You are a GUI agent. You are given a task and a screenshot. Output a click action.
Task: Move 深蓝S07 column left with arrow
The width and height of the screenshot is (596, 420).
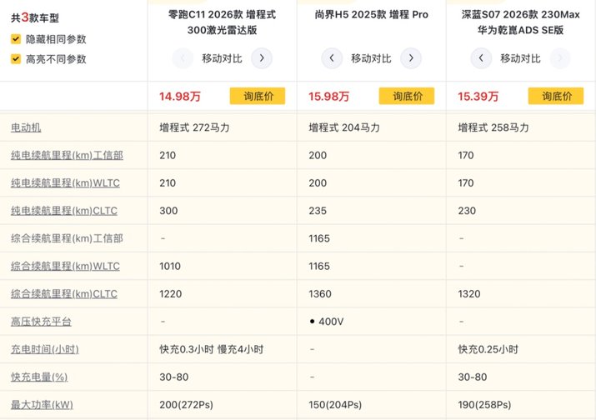(481, 58)
